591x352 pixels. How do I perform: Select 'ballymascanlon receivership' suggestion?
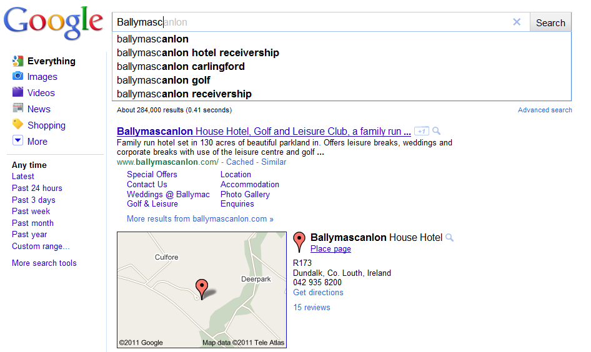click(x=342, y=94)
